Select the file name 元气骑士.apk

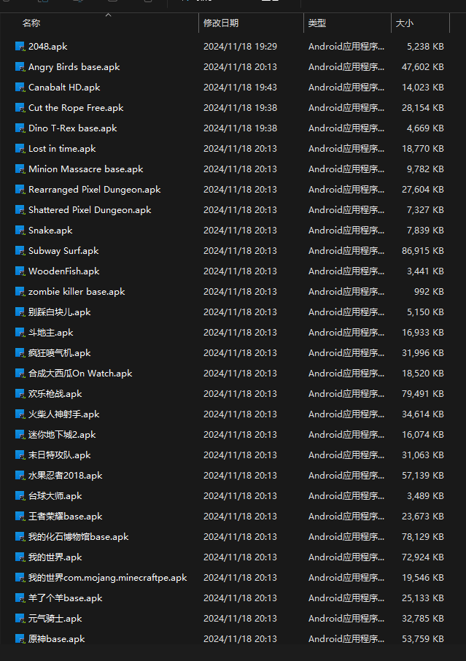coord(55,619)
